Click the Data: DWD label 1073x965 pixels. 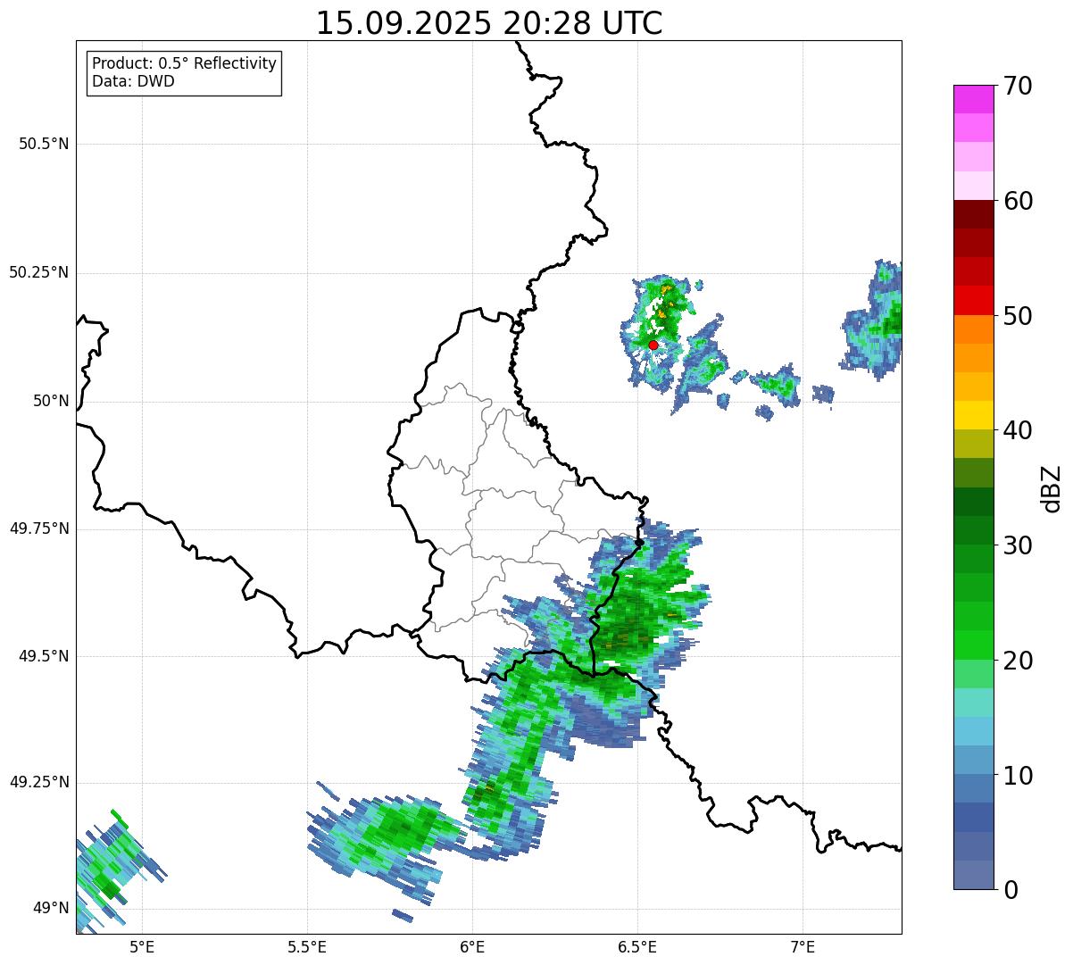pos(134,81)
